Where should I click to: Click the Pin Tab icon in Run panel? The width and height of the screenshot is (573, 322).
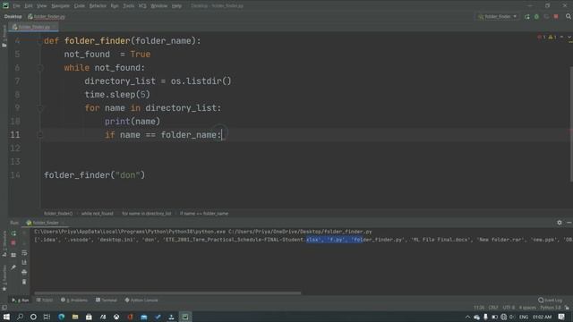[x=13, y=267]
